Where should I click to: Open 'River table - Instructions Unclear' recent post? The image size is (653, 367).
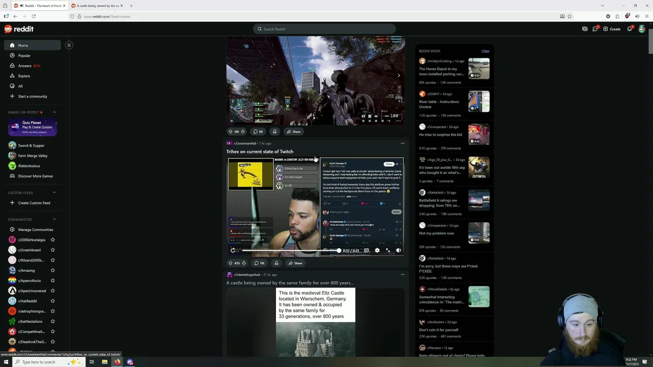pos(439,104)
